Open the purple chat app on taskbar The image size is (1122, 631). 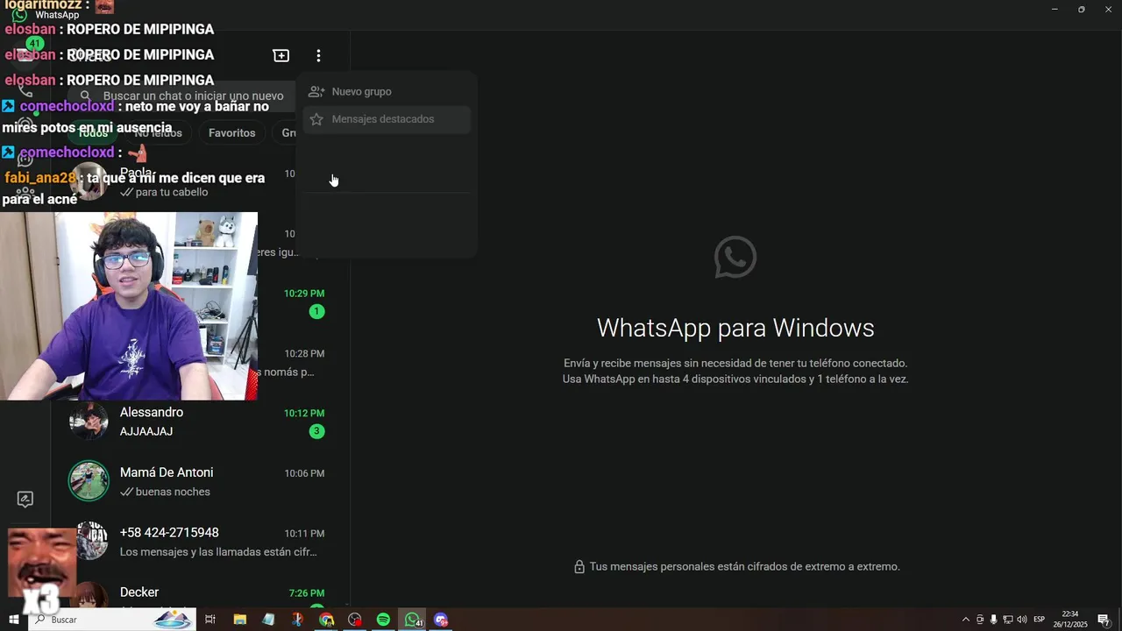coord(441,620)
